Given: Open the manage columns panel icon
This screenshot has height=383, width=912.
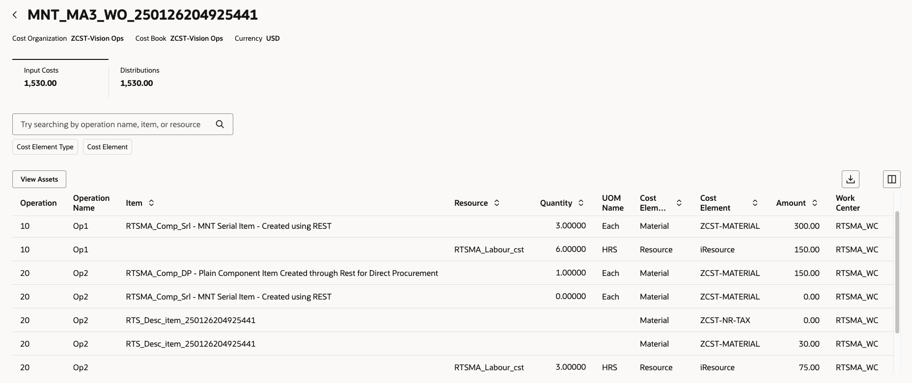Looking at the screenshot, I should (891, 179).
